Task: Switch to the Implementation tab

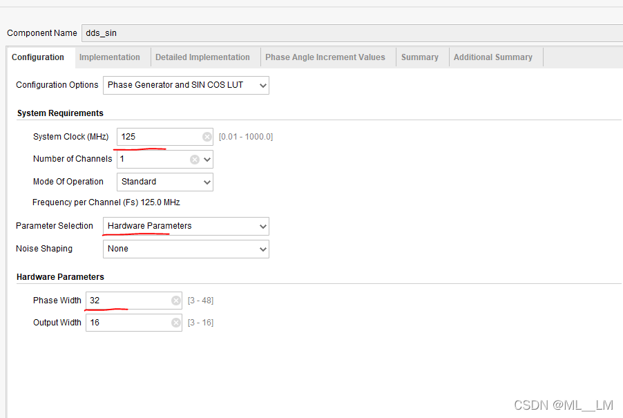Action: click(110, 57)
